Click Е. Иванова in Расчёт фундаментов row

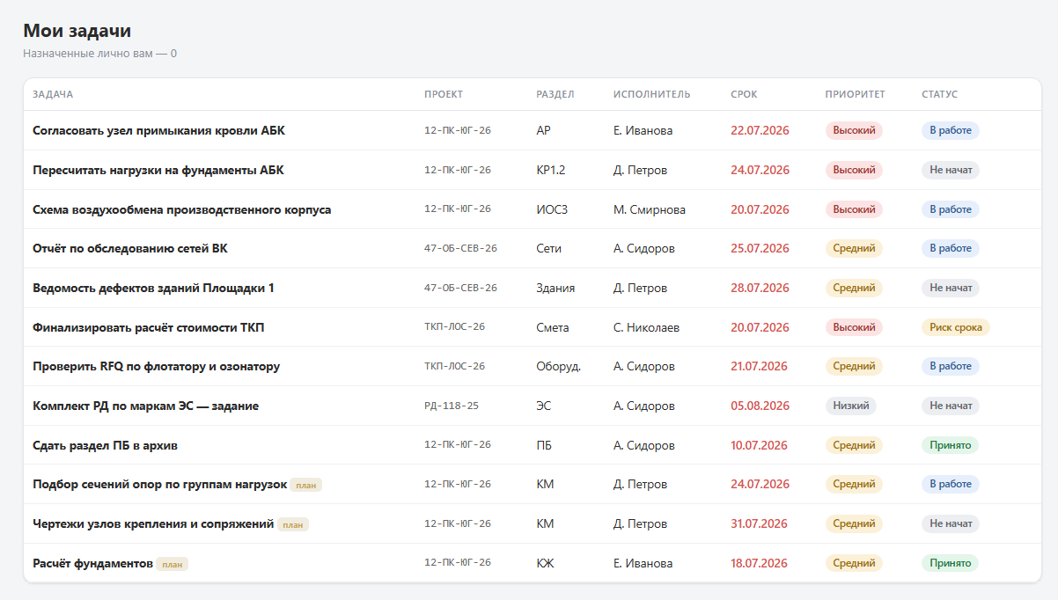click(643, 563)
